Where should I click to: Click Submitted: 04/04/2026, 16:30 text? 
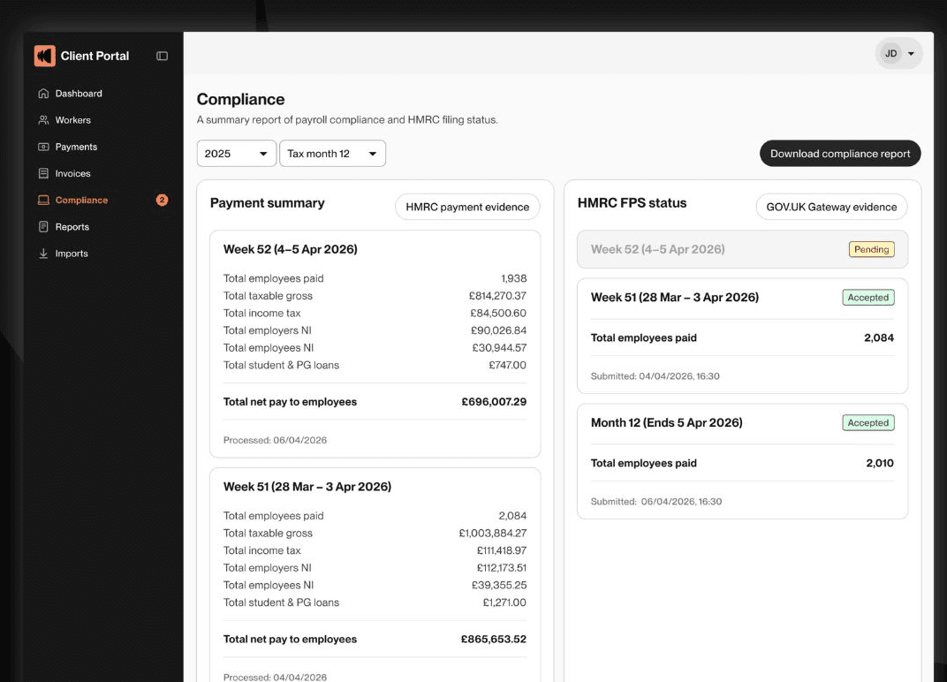[655, 375]
